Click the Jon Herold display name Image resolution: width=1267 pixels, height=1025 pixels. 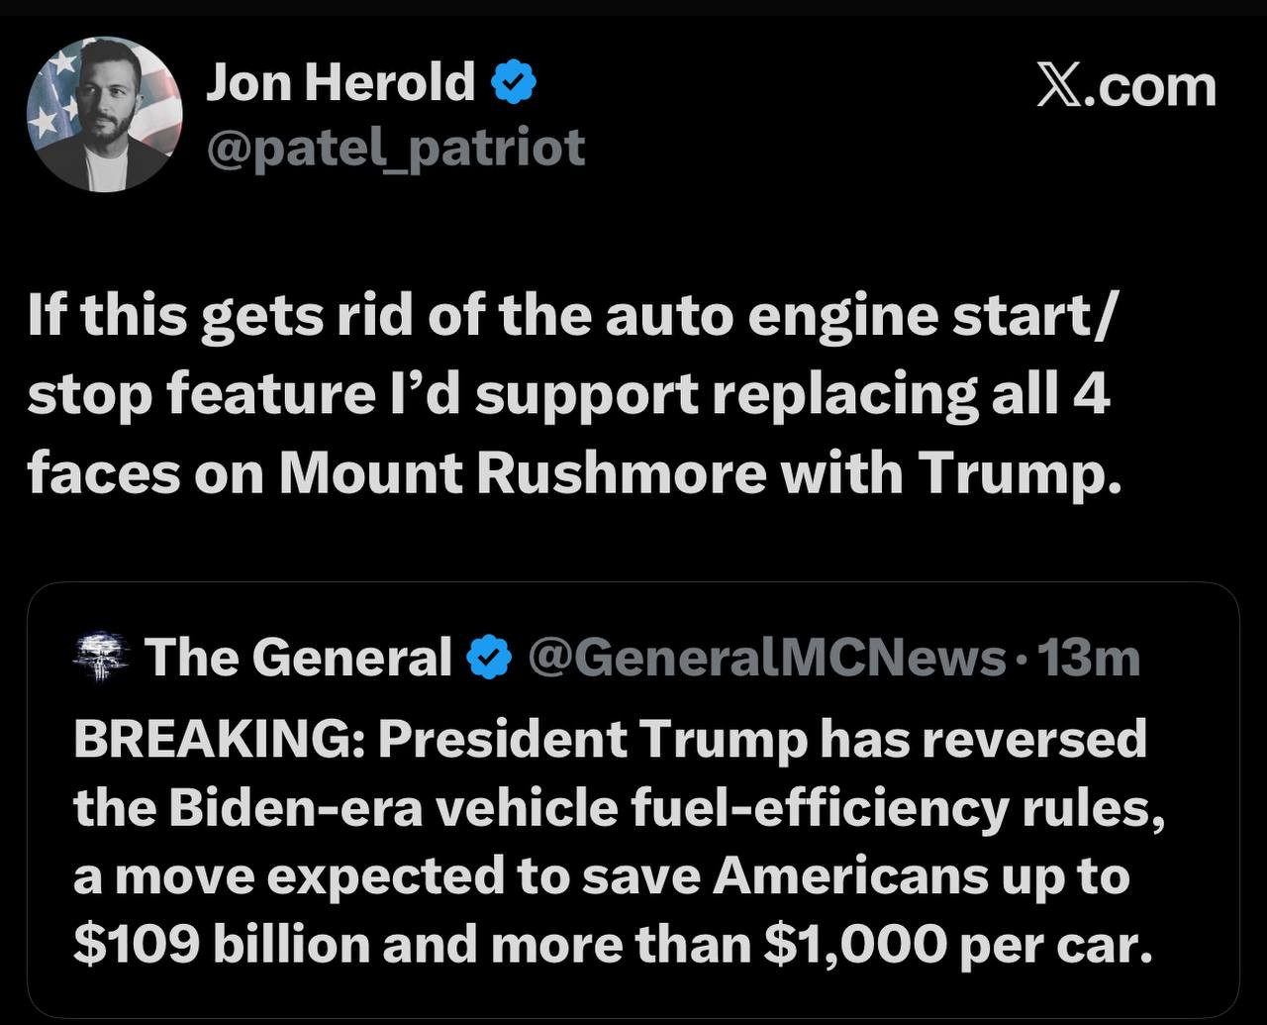(341, 81)
